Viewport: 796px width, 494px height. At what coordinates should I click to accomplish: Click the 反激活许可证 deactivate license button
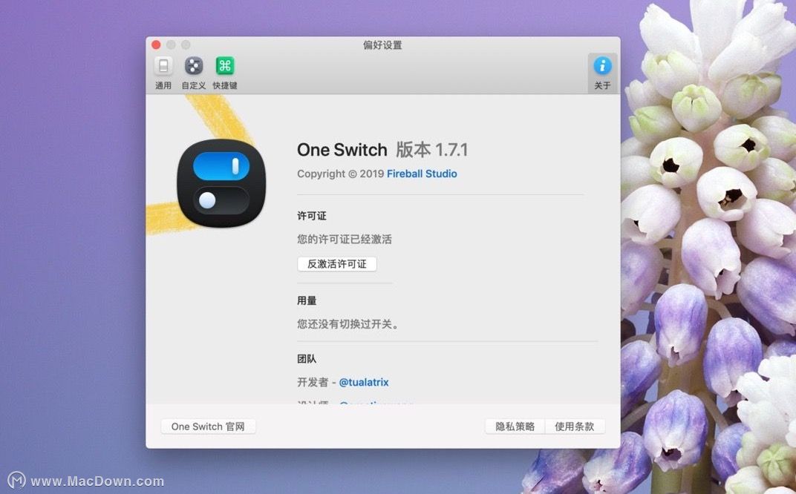tap(337, 264)
